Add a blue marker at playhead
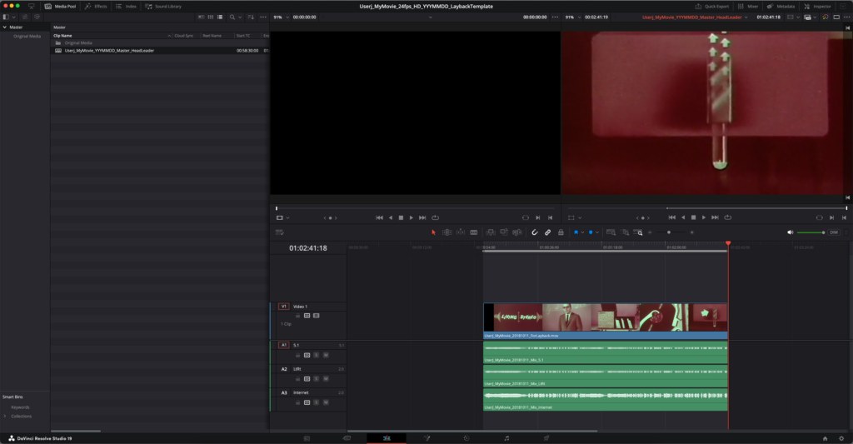Viewport: 853px width, 444px height. (x=591, y=232)
